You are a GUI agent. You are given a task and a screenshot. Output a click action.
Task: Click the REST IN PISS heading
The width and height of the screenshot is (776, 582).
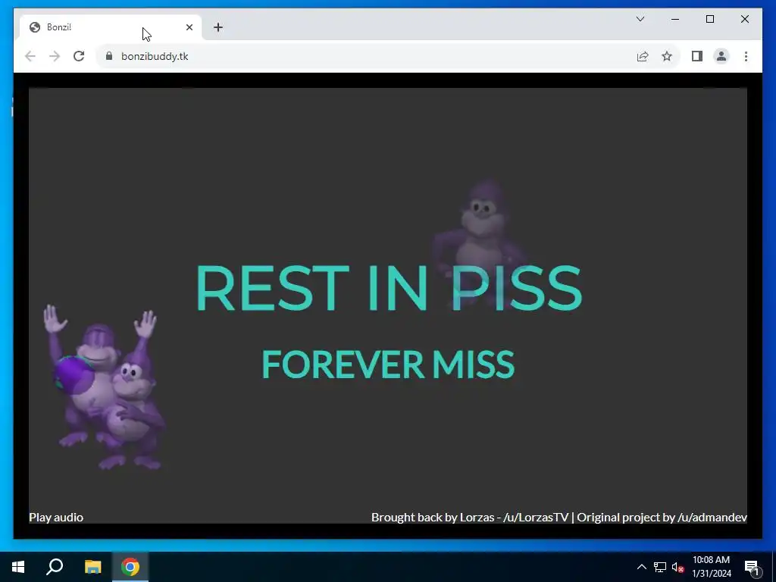(x=389, y=288)
